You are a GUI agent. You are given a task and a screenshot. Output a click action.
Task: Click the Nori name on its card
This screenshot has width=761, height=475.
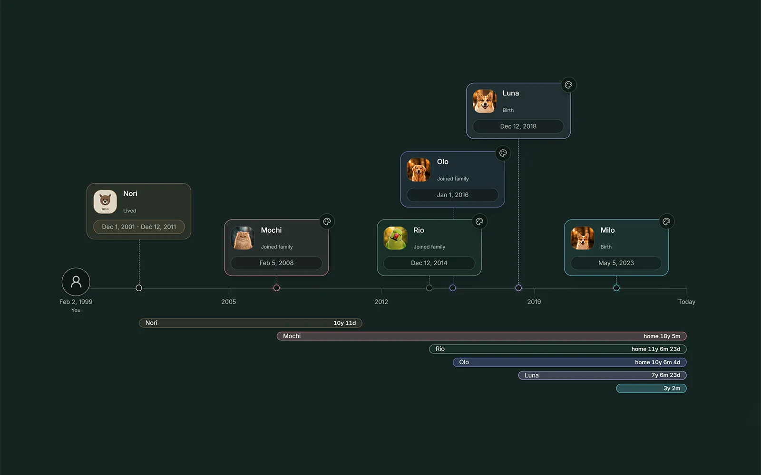tap(130, 194)
